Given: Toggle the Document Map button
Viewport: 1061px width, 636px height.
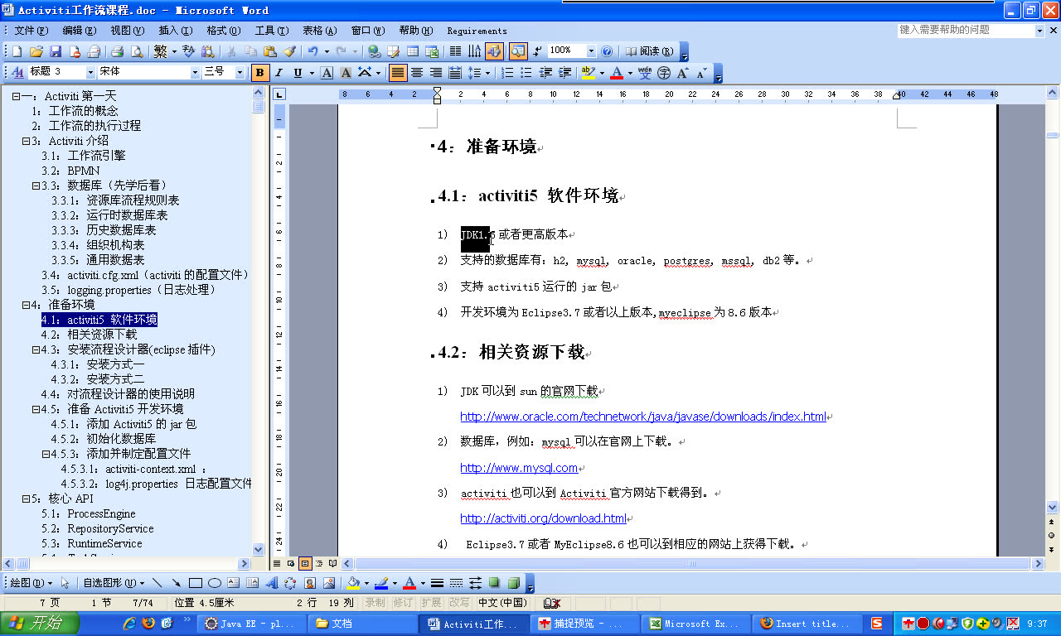Looking at the screenshot, I should [518, 51].
